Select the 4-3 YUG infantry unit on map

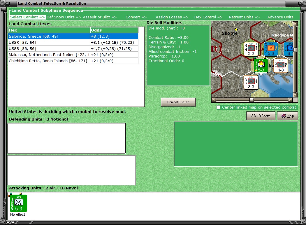click(281, 66)
